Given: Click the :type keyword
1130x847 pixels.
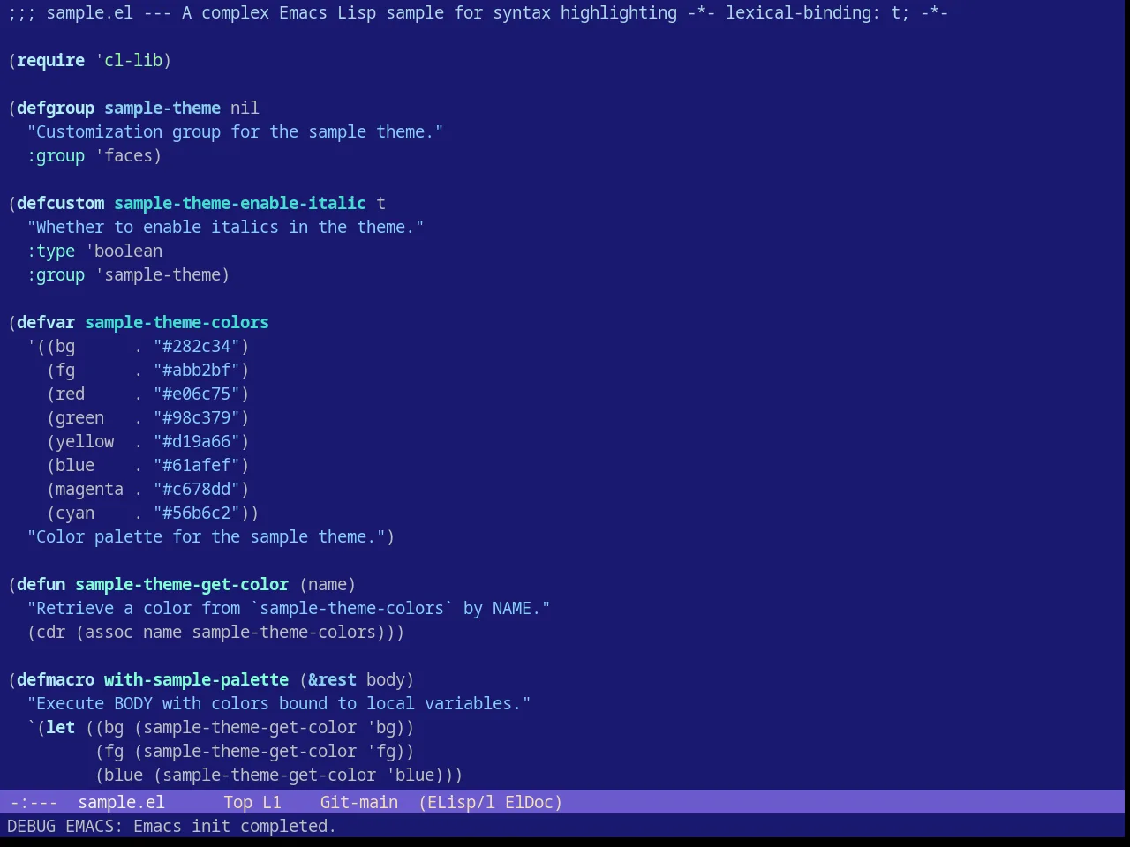Looking at the screenshot, I should [50, 251].
